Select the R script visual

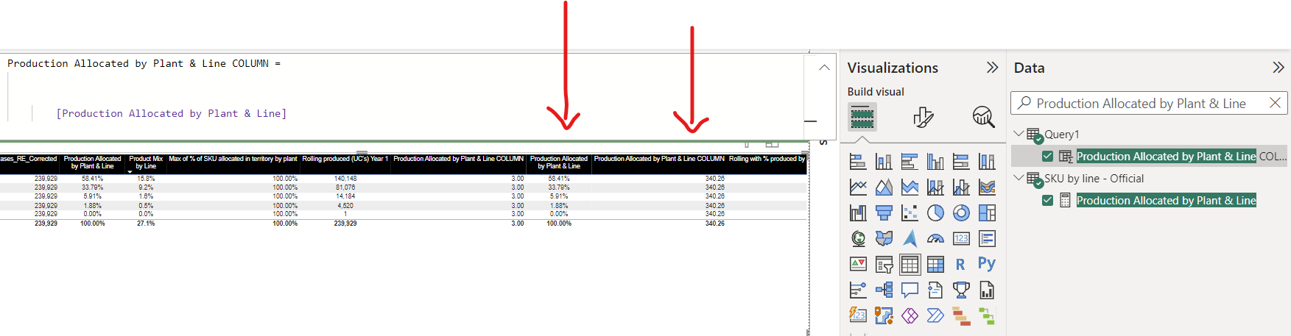[961, 264]
